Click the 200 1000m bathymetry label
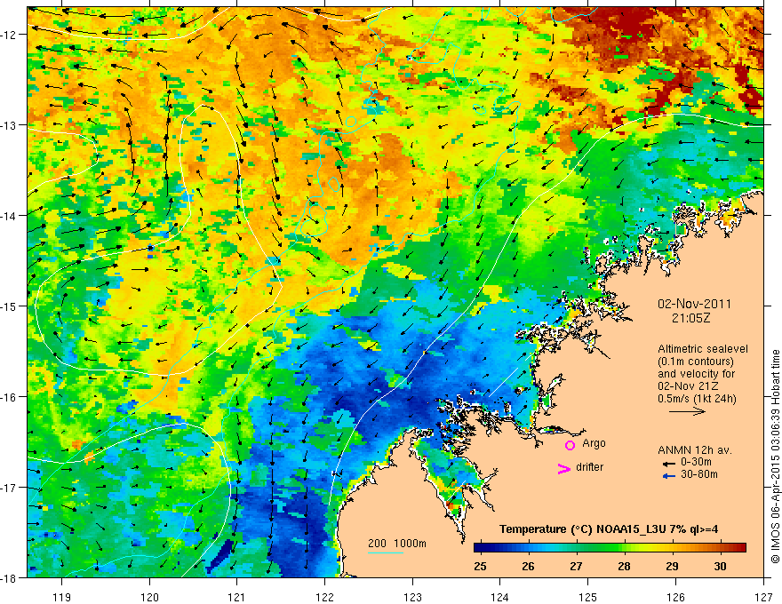Viewport: 782px width, 604px height. click(x=397, y=544)
